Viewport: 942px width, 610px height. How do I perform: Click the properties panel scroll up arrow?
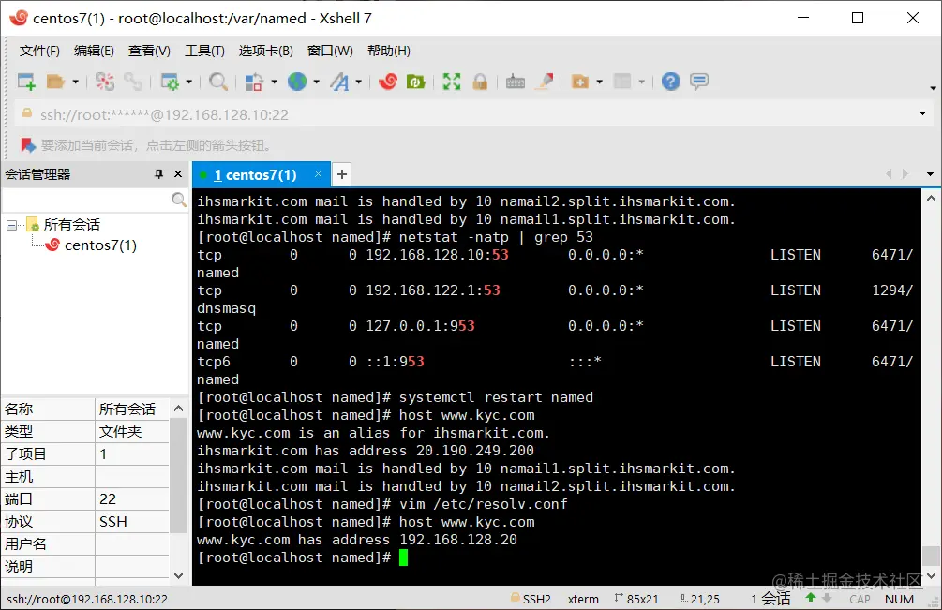pyautogui.click(x=178, y=409)
